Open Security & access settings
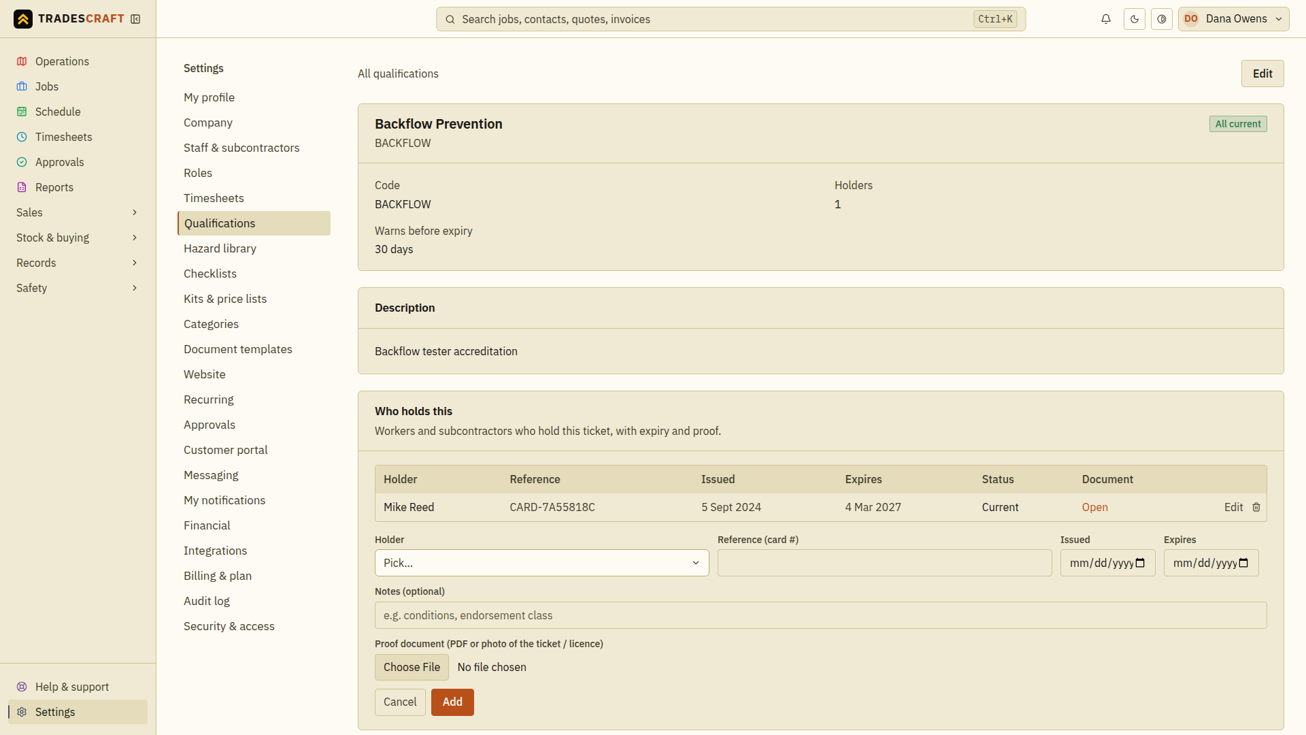Image resolution: width=1306 pixels, height=735 pixels. click(x=254, y=626)
